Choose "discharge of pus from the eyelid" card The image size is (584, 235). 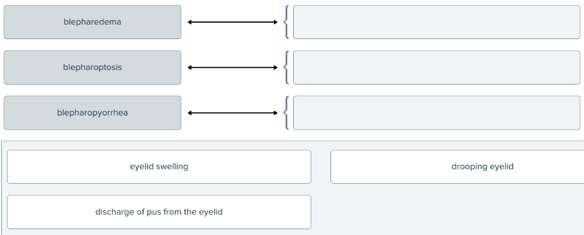pyautogui.click(x=159, y=212)
